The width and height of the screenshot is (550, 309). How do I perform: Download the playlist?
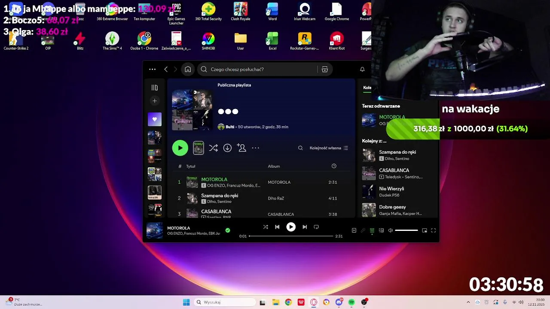pos(227,148)
